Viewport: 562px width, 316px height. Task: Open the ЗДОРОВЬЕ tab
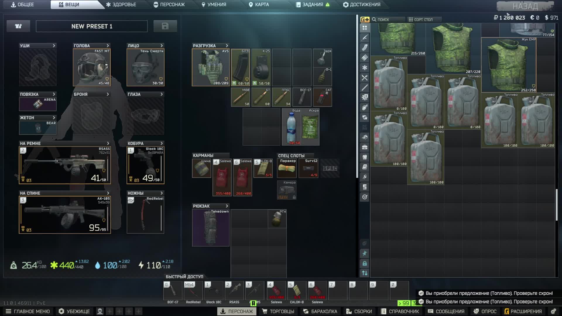(x=121, y=5)
